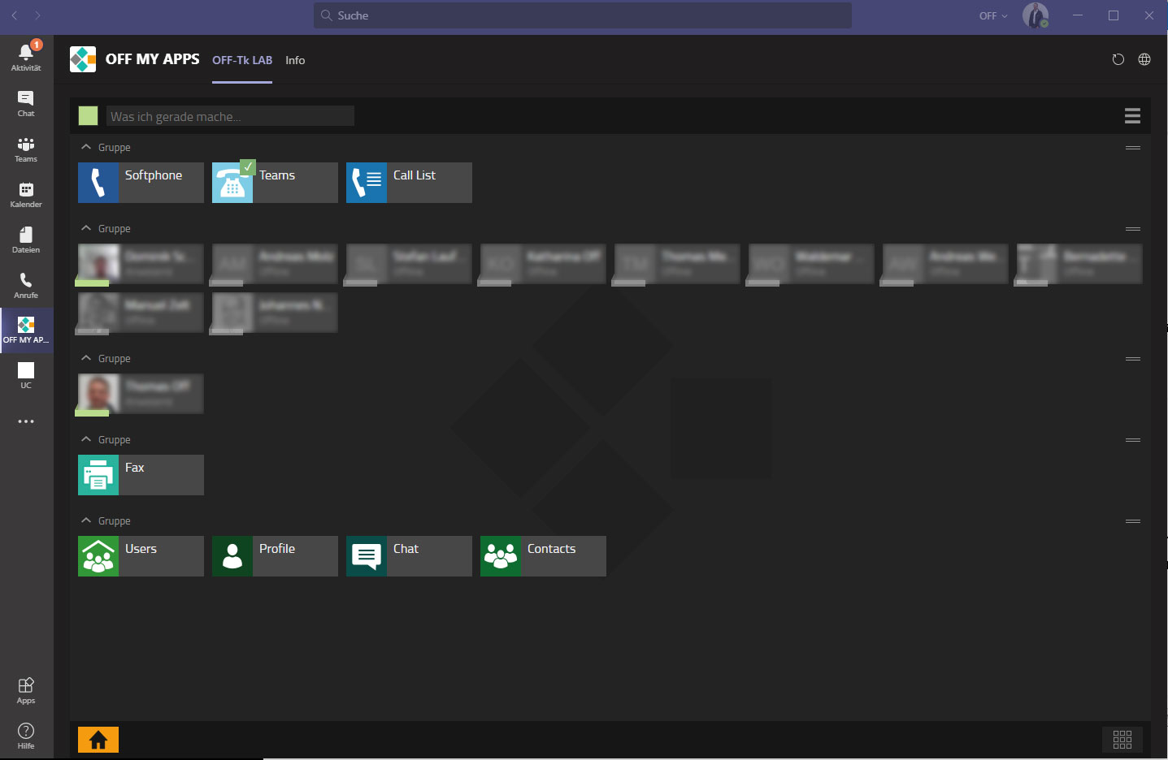1168x760 pixels.
Task: Open the Profile tile
Action: tap(275, 556)
